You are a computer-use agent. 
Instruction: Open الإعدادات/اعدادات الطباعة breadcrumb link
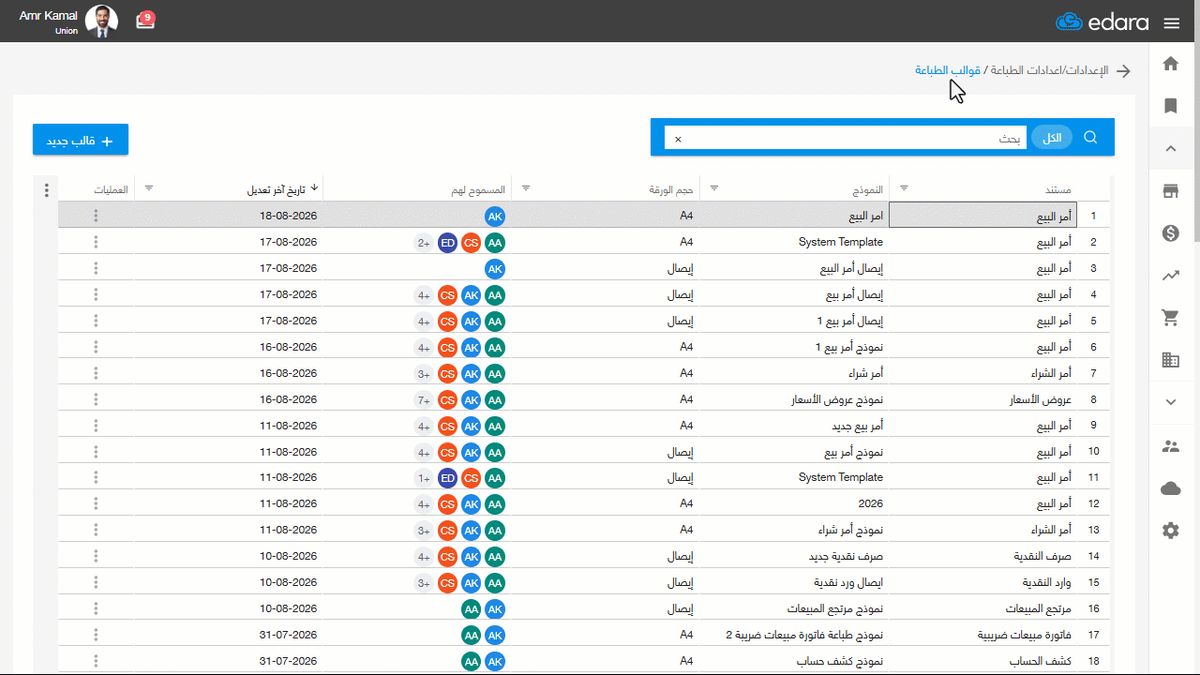[x=1049, y=71]
